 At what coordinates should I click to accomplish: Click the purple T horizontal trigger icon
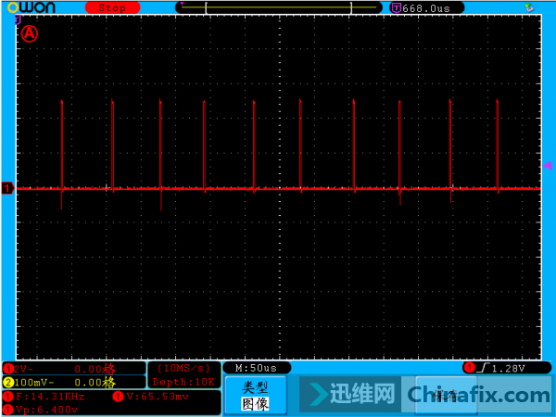[x=396, y=7]
